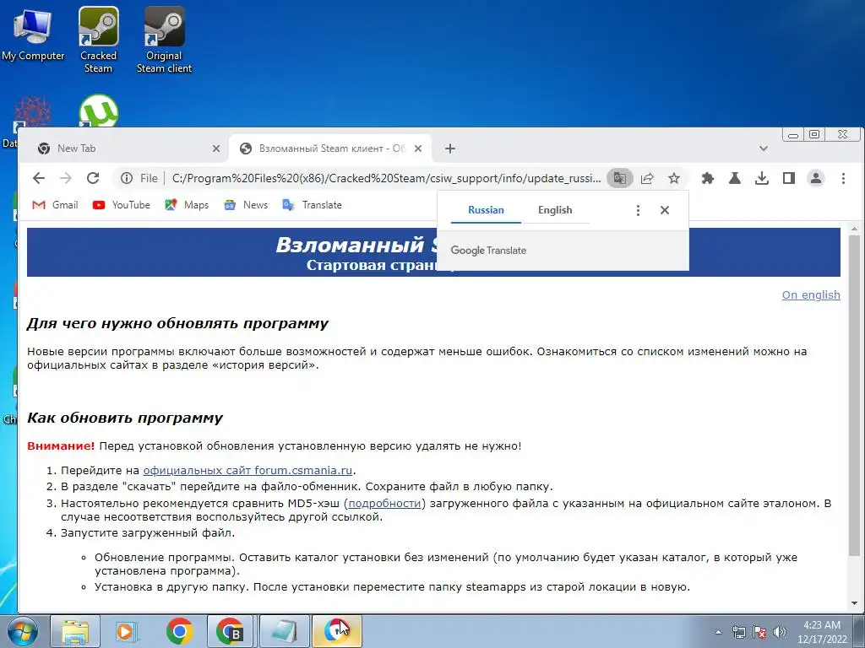Close the New Tab tab
The height and width of the screenshot is (648, 865).
point(216,148)
